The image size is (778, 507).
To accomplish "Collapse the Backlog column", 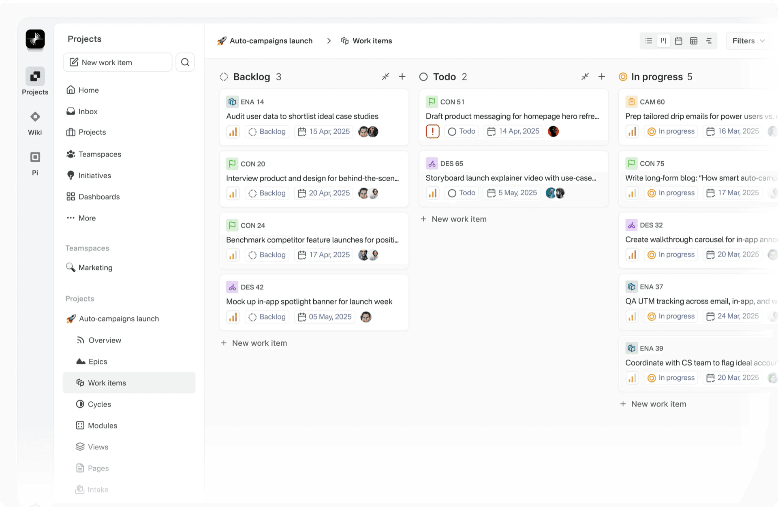I will (x=385, y=77).
